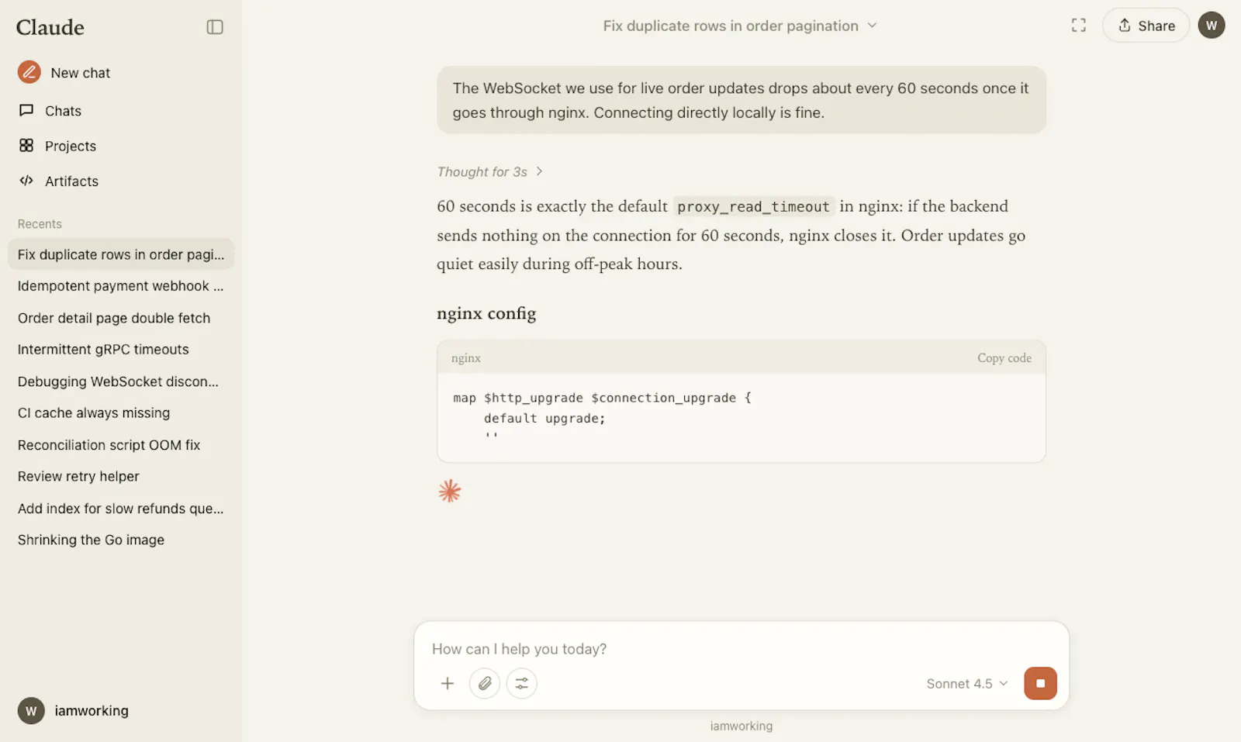Stop the response with the orange stop button
Screen dimensions: 1241x742
(x=1041, y=683)
